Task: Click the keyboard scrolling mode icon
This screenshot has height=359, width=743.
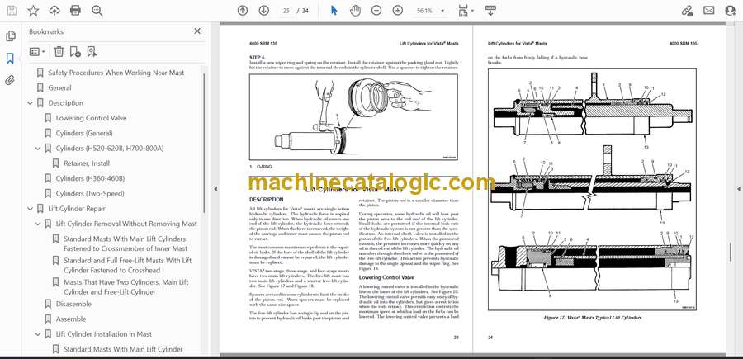Action: (490, 11)
